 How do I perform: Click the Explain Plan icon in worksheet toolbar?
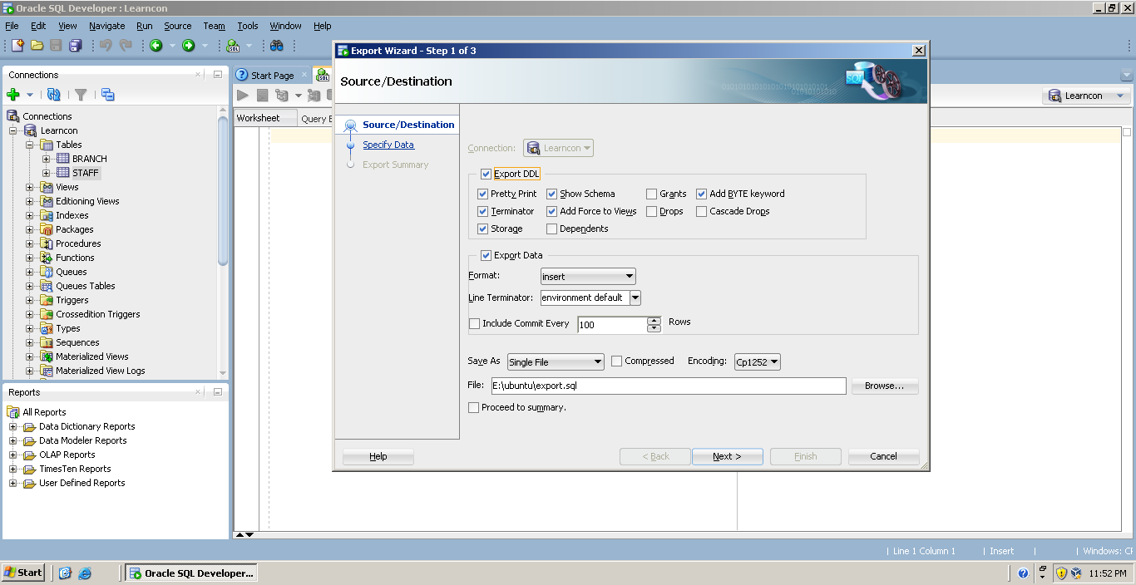click(282, 96)
